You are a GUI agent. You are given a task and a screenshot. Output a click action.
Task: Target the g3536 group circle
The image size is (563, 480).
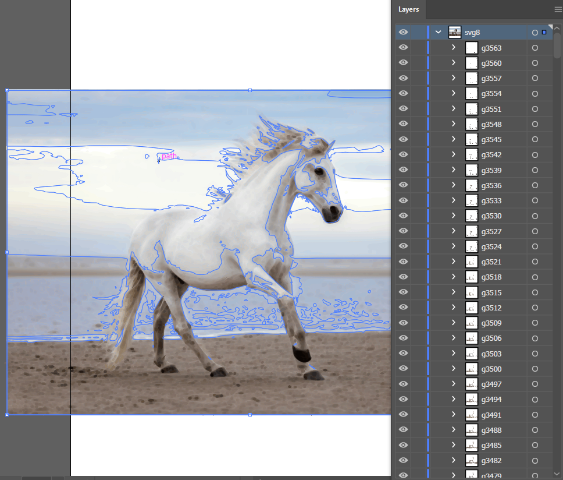coord(535,185)
